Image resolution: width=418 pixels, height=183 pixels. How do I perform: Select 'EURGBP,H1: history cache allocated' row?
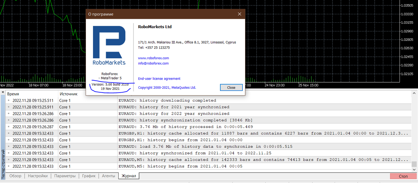coord(209,133)
